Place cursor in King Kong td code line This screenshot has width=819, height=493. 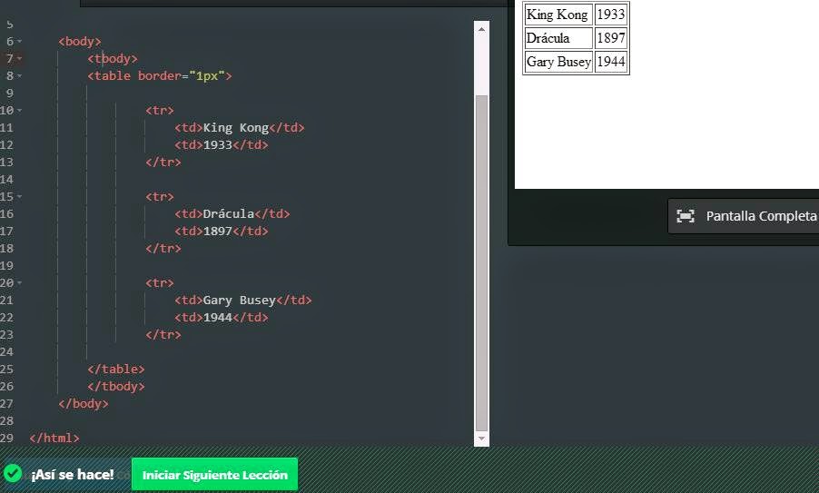[239, 127]
